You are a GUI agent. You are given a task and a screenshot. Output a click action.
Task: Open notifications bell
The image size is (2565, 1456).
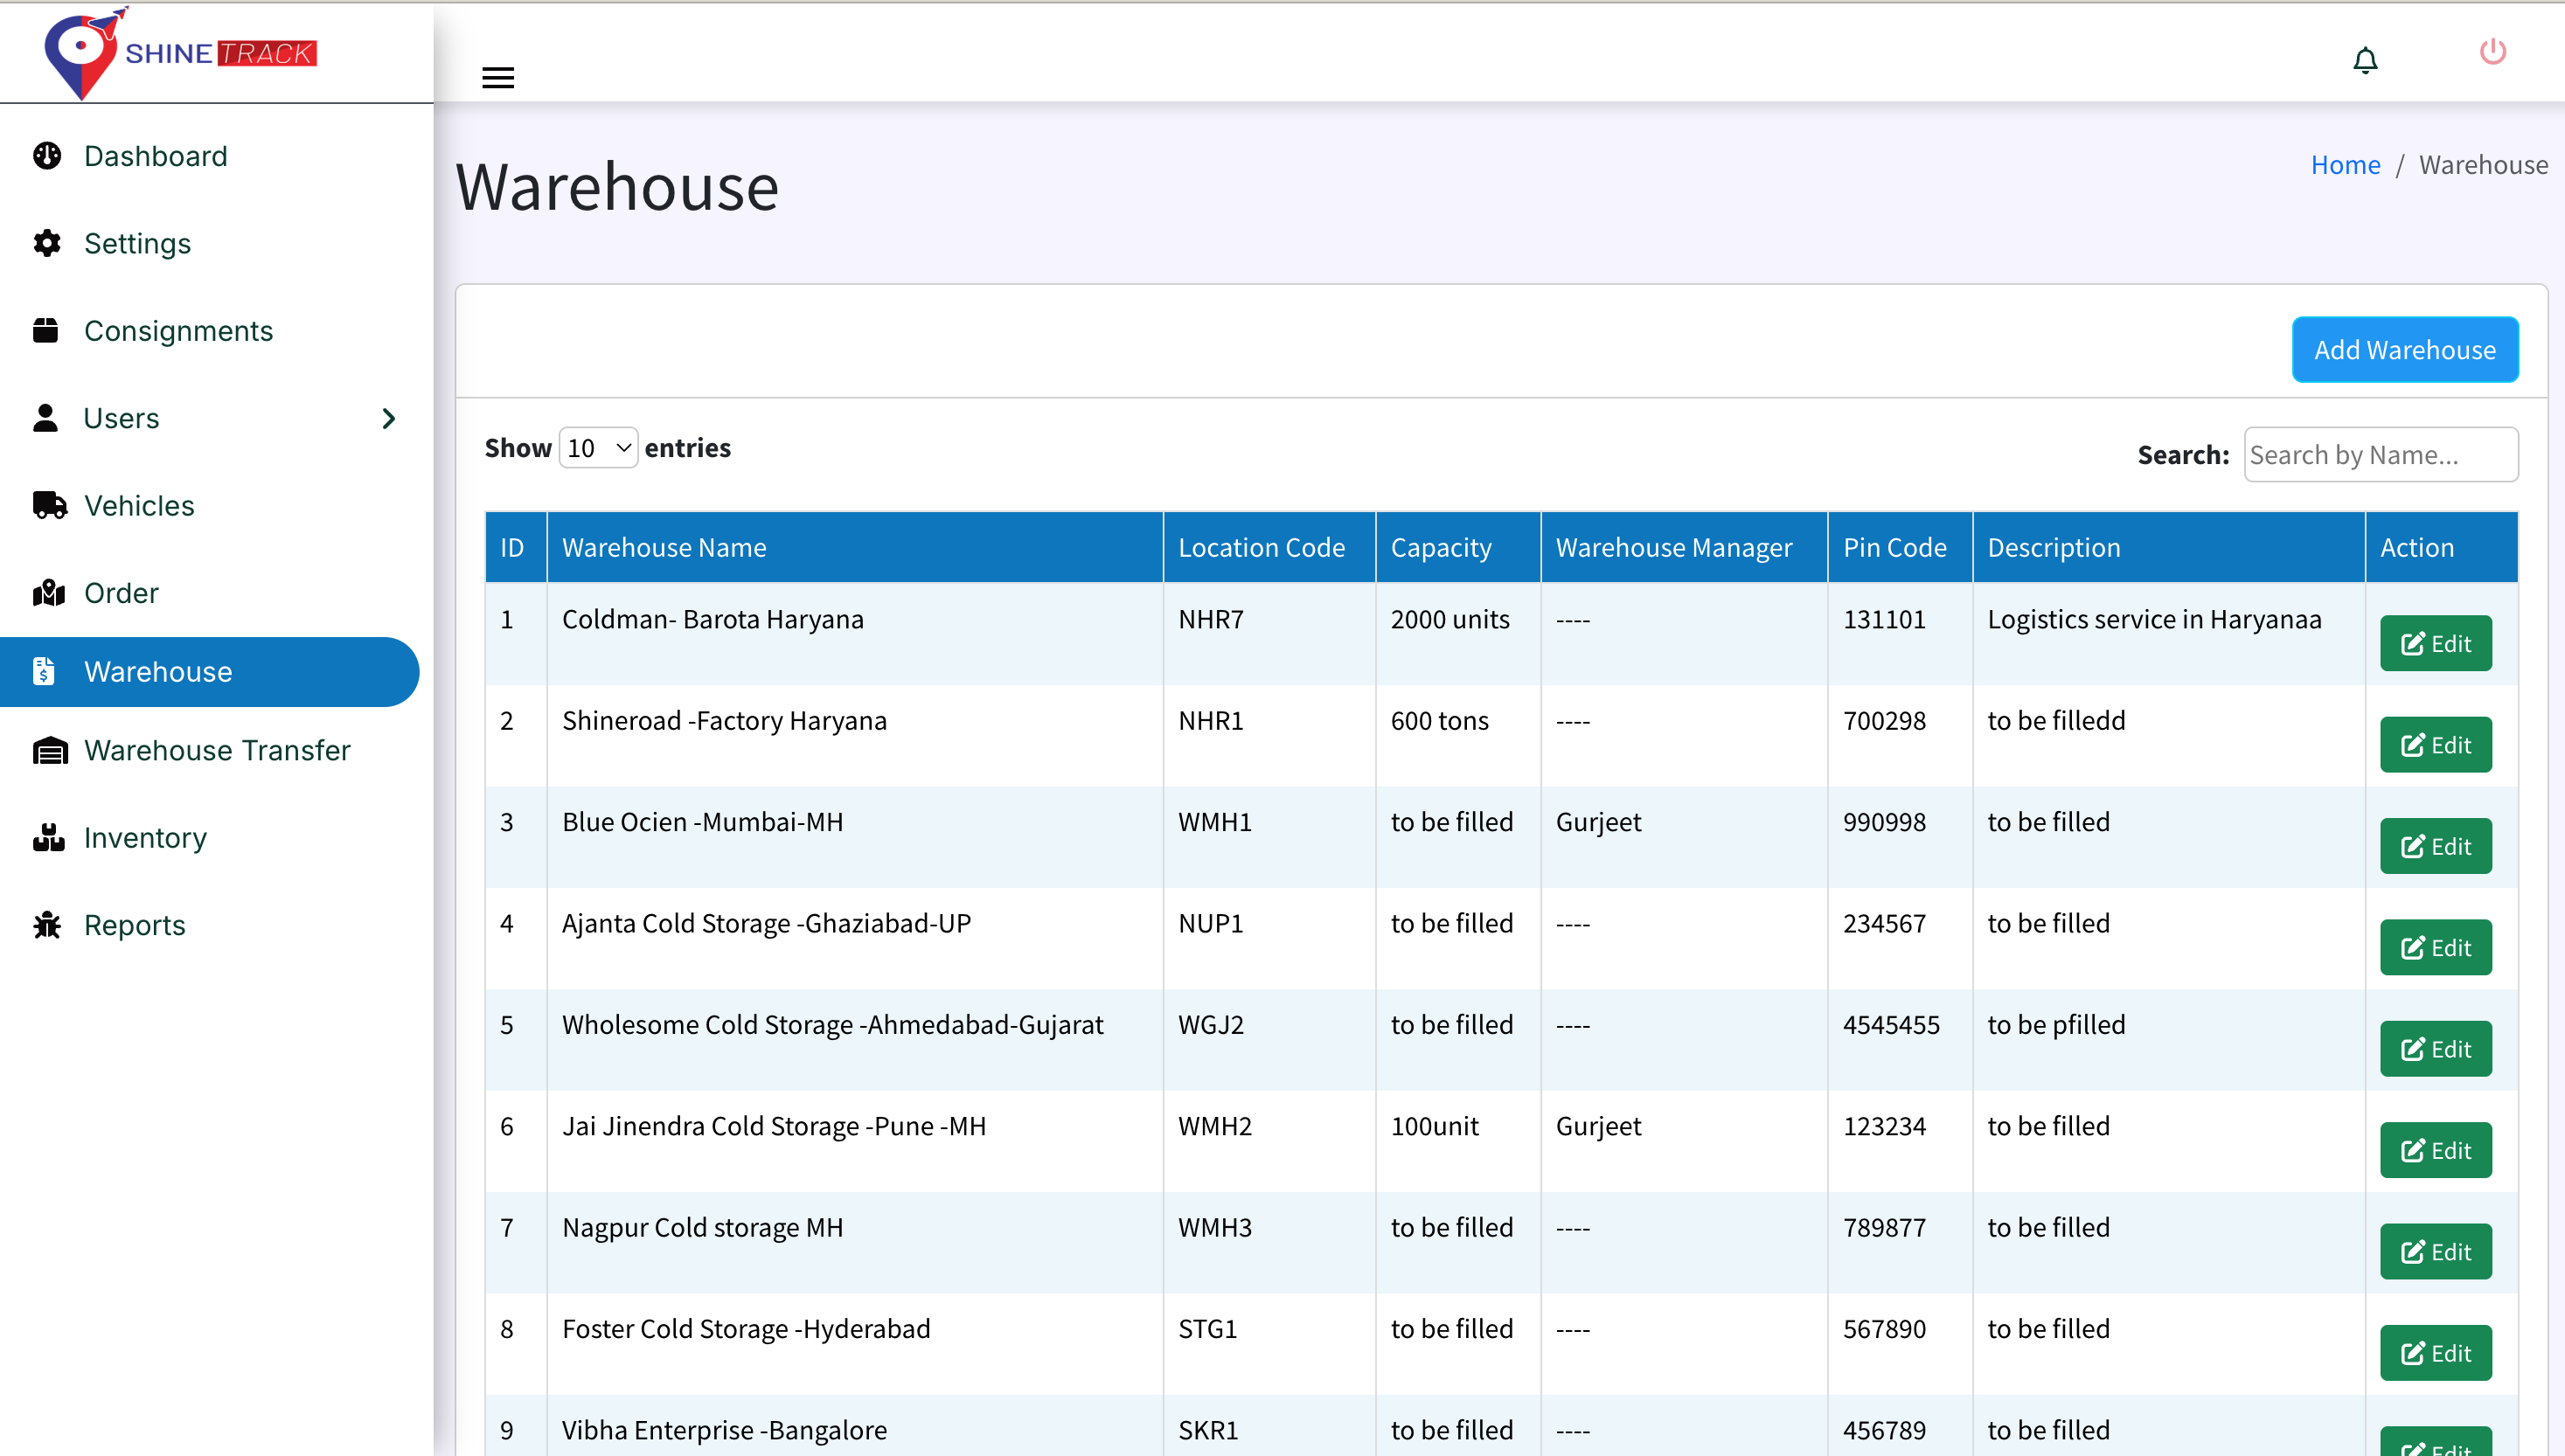[x=2365, y=61]
